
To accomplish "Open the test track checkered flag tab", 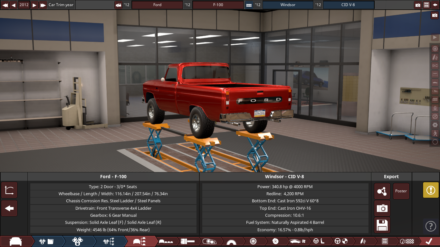I will click(x=407, y=242).
